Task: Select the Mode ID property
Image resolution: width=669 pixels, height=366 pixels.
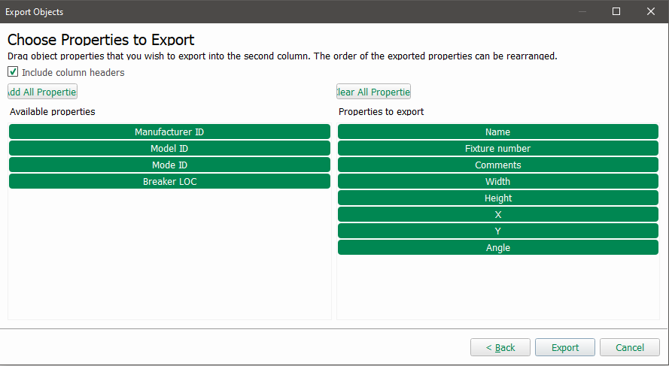Action: click(x=169, y=165)
